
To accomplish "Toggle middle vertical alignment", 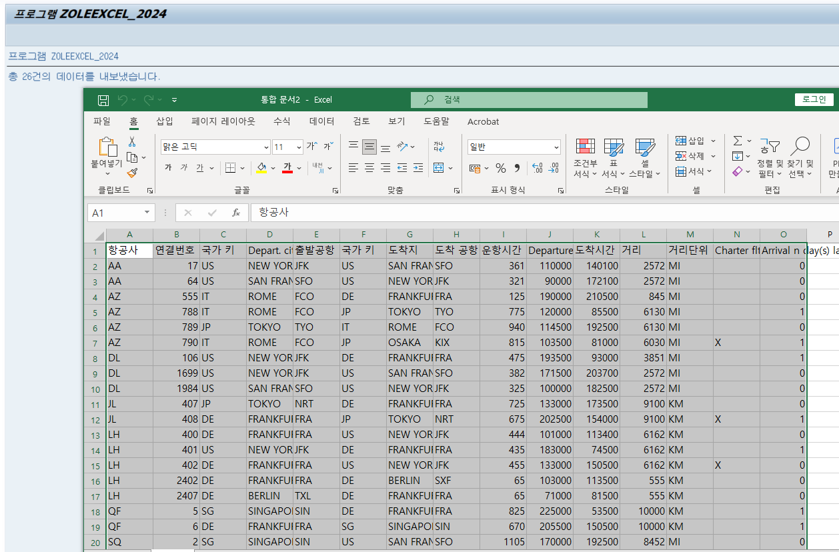I will click(369, 147).
